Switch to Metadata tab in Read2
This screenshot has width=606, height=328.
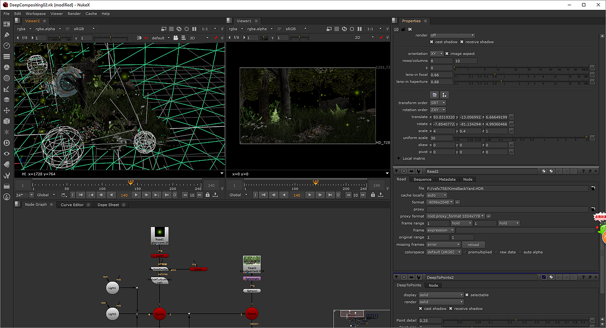coord(447,179)
